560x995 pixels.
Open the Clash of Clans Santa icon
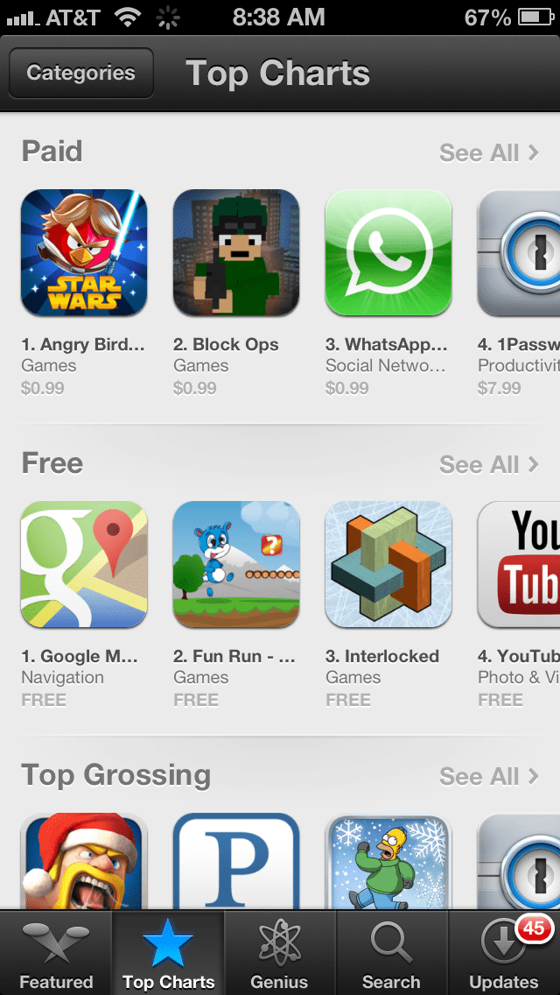pos(84,861)
